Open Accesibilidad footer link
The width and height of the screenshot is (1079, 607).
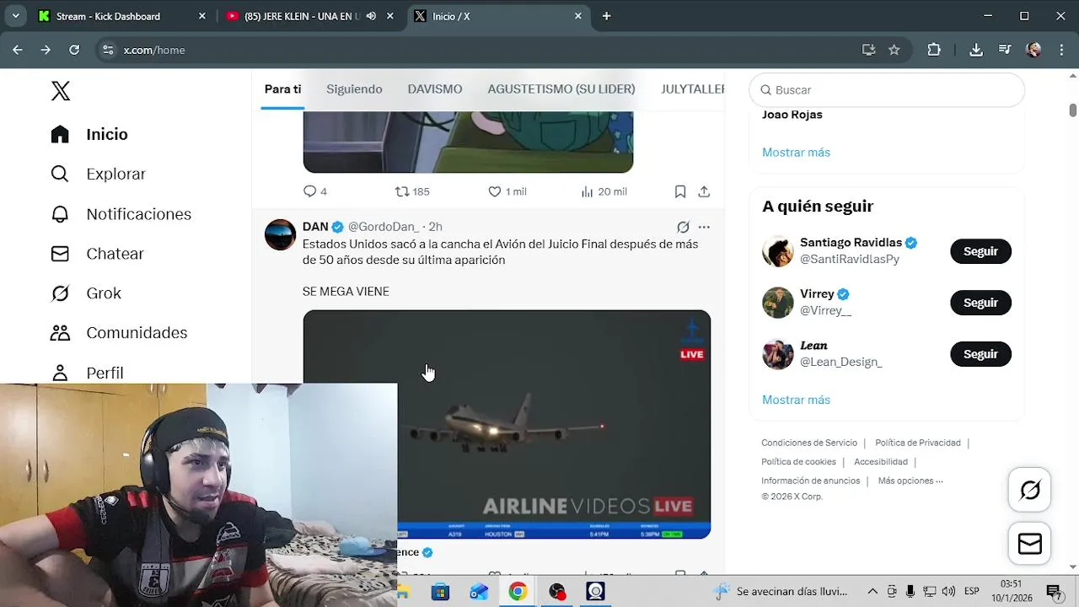[881, 462]
